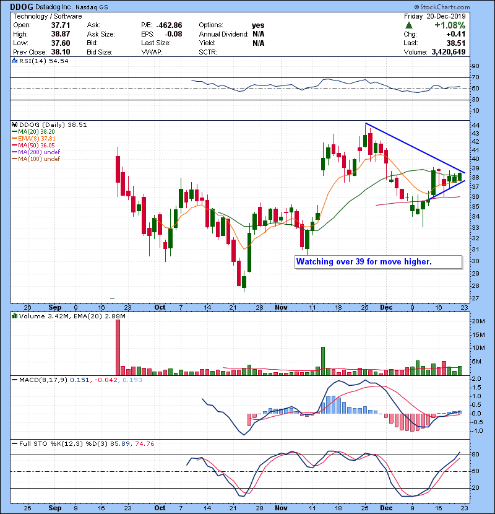495x514 pixels.
Task: Click the Volume value 3,420,649
Action: coord(449,52)
